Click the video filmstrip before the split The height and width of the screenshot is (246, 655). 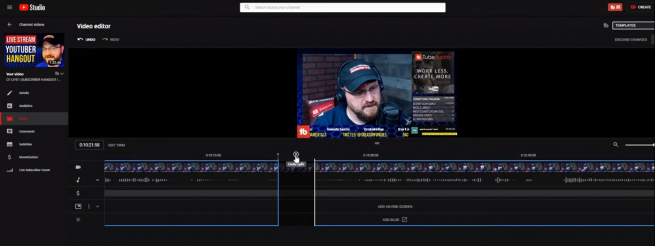pos(191,167)
